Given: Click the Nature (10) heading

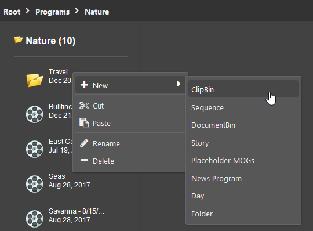Looking at the screenshot, I should point(50,41).
